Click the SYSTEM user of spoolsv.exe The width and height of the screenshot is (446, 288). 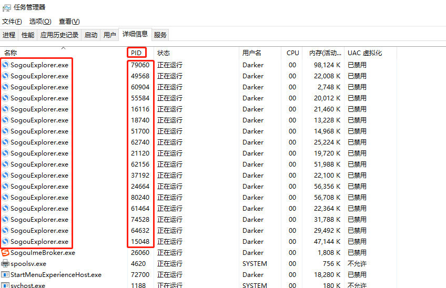[x=255, y=263]
